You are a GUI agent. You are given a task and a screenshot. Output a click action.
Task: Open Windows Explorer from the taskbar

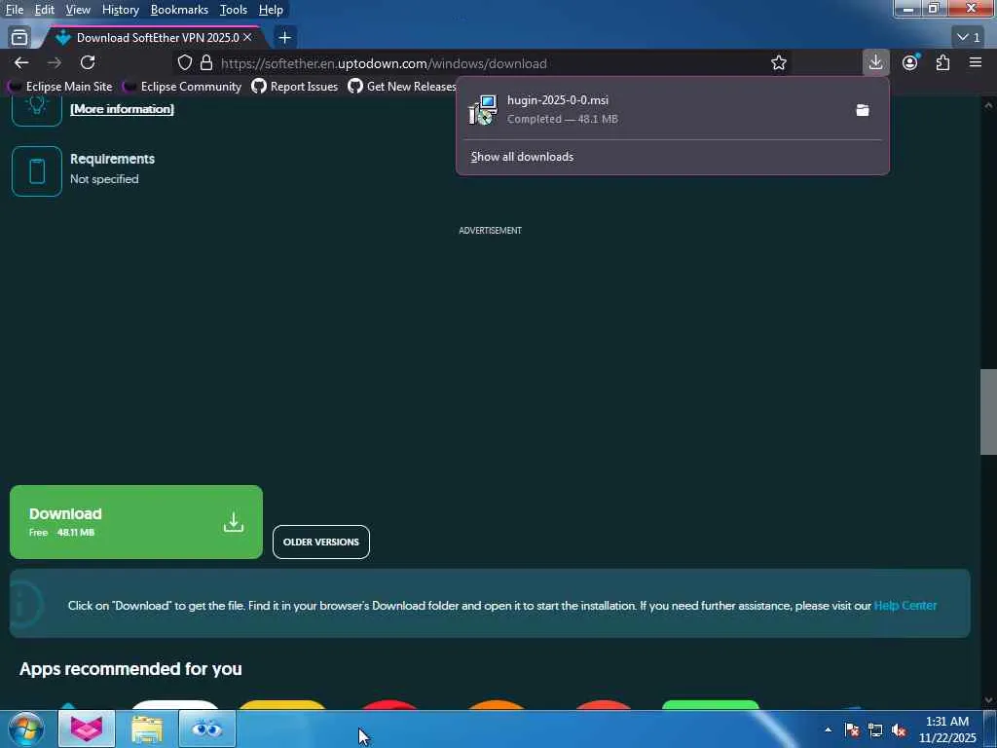pyautogui.click(x=147, y=729)
